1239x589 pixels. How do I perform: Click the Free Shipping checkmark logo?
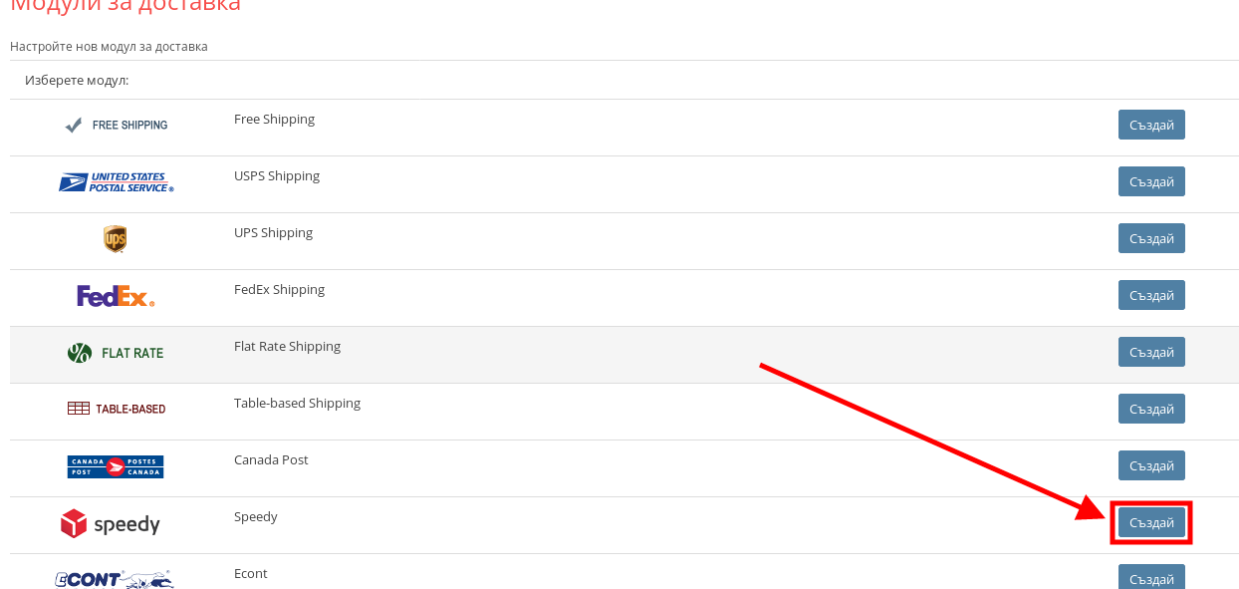(x=116, y=126)
